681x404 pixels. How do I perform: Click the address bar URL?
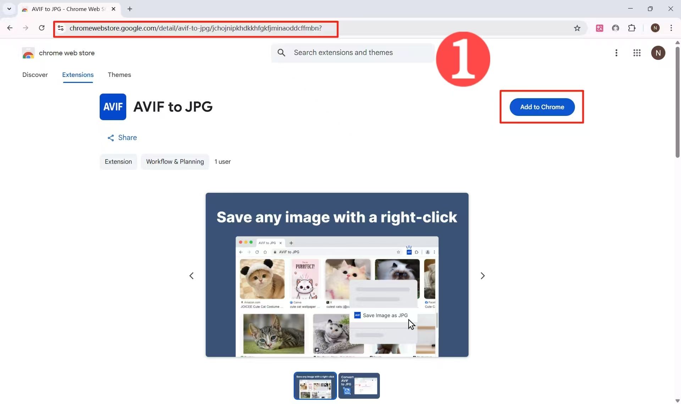tap(195, 28)
